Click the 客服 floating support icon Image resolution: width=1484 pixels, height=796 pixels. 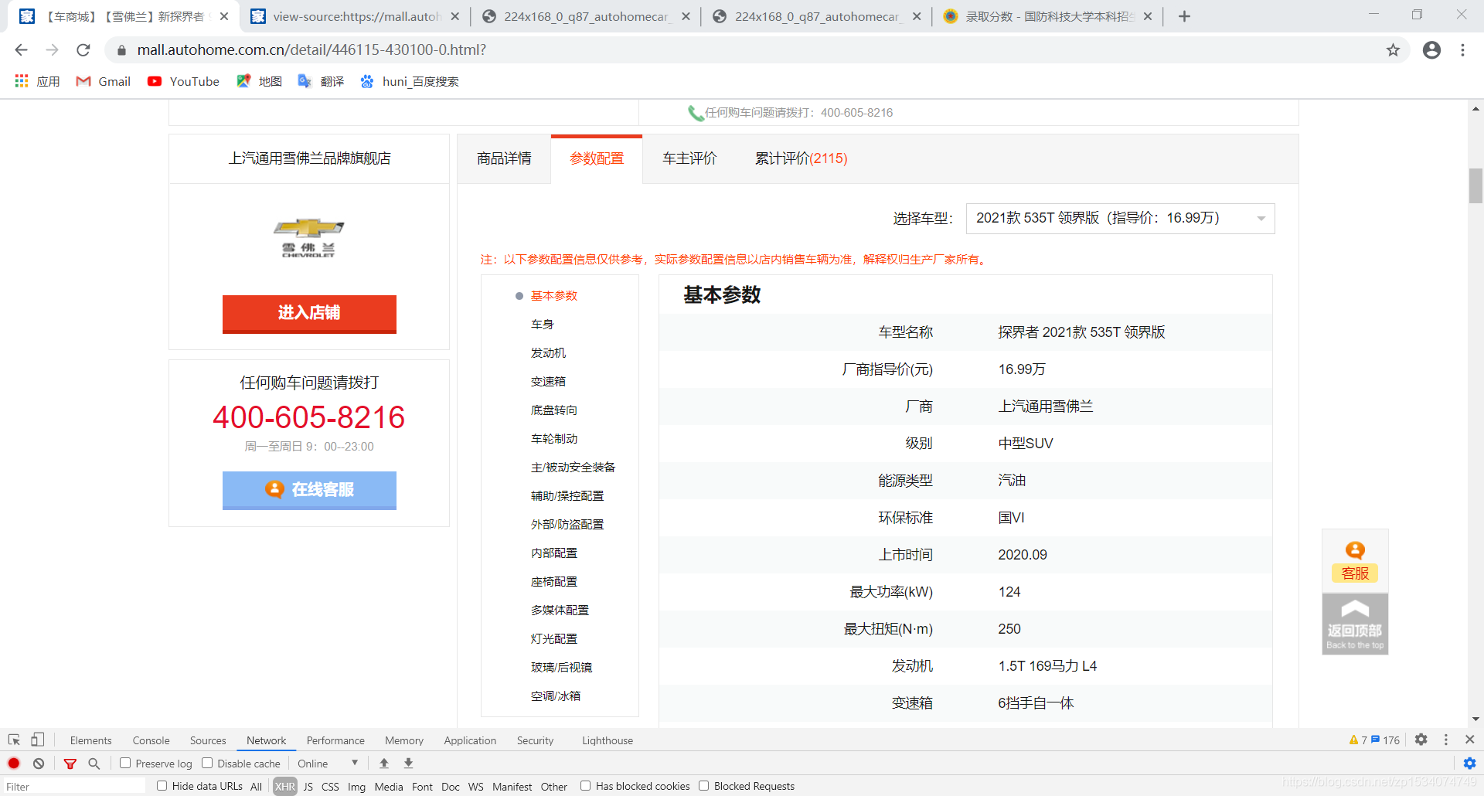coord(1355,561)
